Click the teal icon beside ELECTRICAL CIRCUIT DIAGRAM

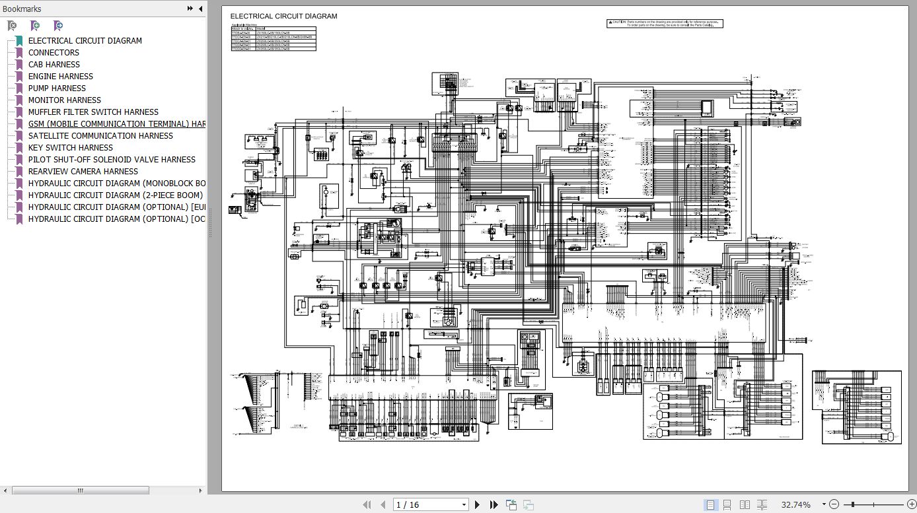click(x=19, y=41)
